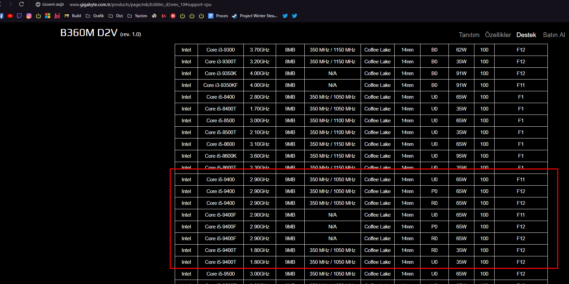Switch to the Özellikler tab
569x284 pixels.
(x=498, y=35)
